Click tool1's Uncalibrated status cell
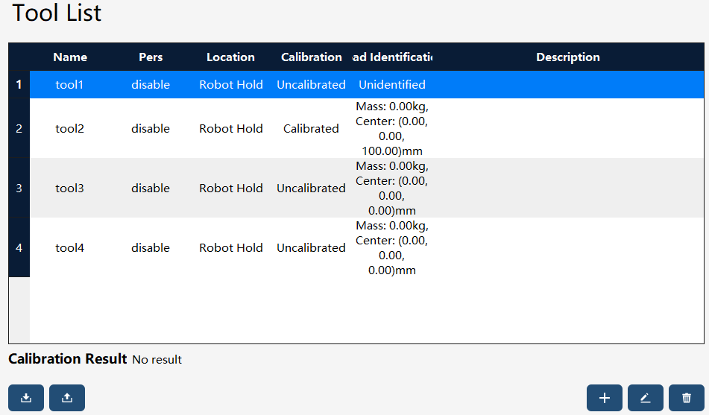709x415 pixels. coord(311,84)
